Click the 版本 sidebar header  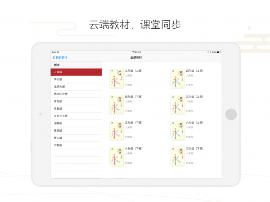(57, 65)
